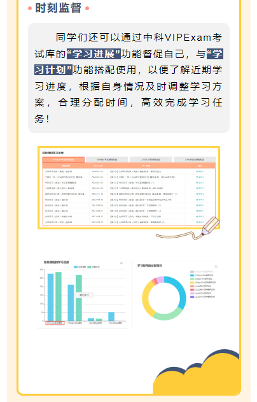Toggle the green series legend above bar chart
The image size is (257, 402).
click(94, 267)
